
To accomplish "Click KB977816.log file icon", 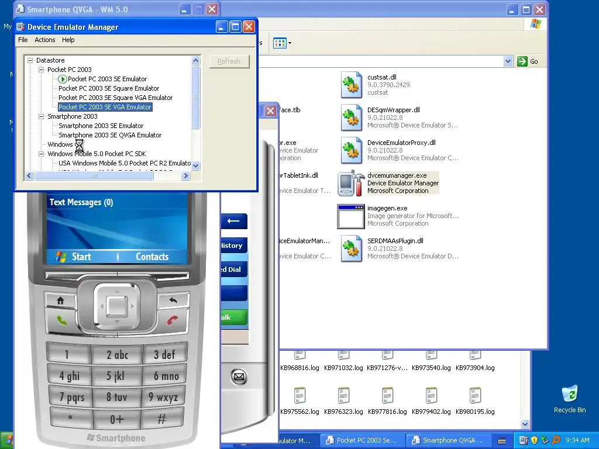I will click(x=387, y=396).
